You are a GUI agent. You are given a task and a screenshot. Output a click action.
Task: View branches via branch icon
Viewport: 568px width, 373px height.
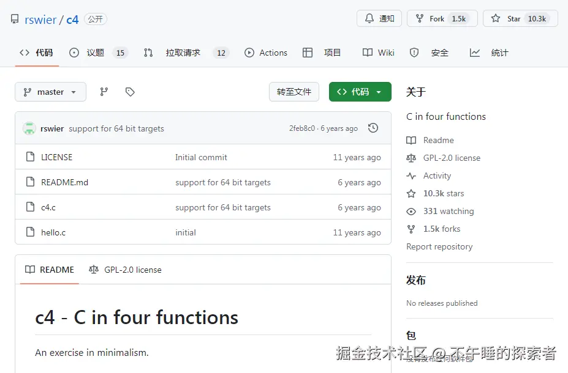104,92
